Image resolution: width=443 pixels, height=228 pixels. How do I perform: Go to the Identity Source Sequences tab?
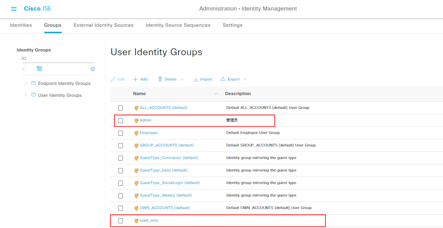coord(178,25)
